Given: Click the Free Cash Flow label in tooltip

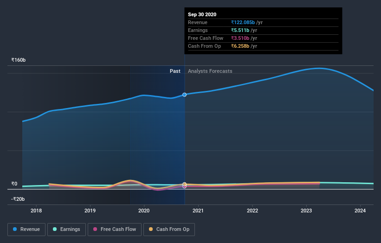Looking at the screenshot, I should (x=206, y=38).
